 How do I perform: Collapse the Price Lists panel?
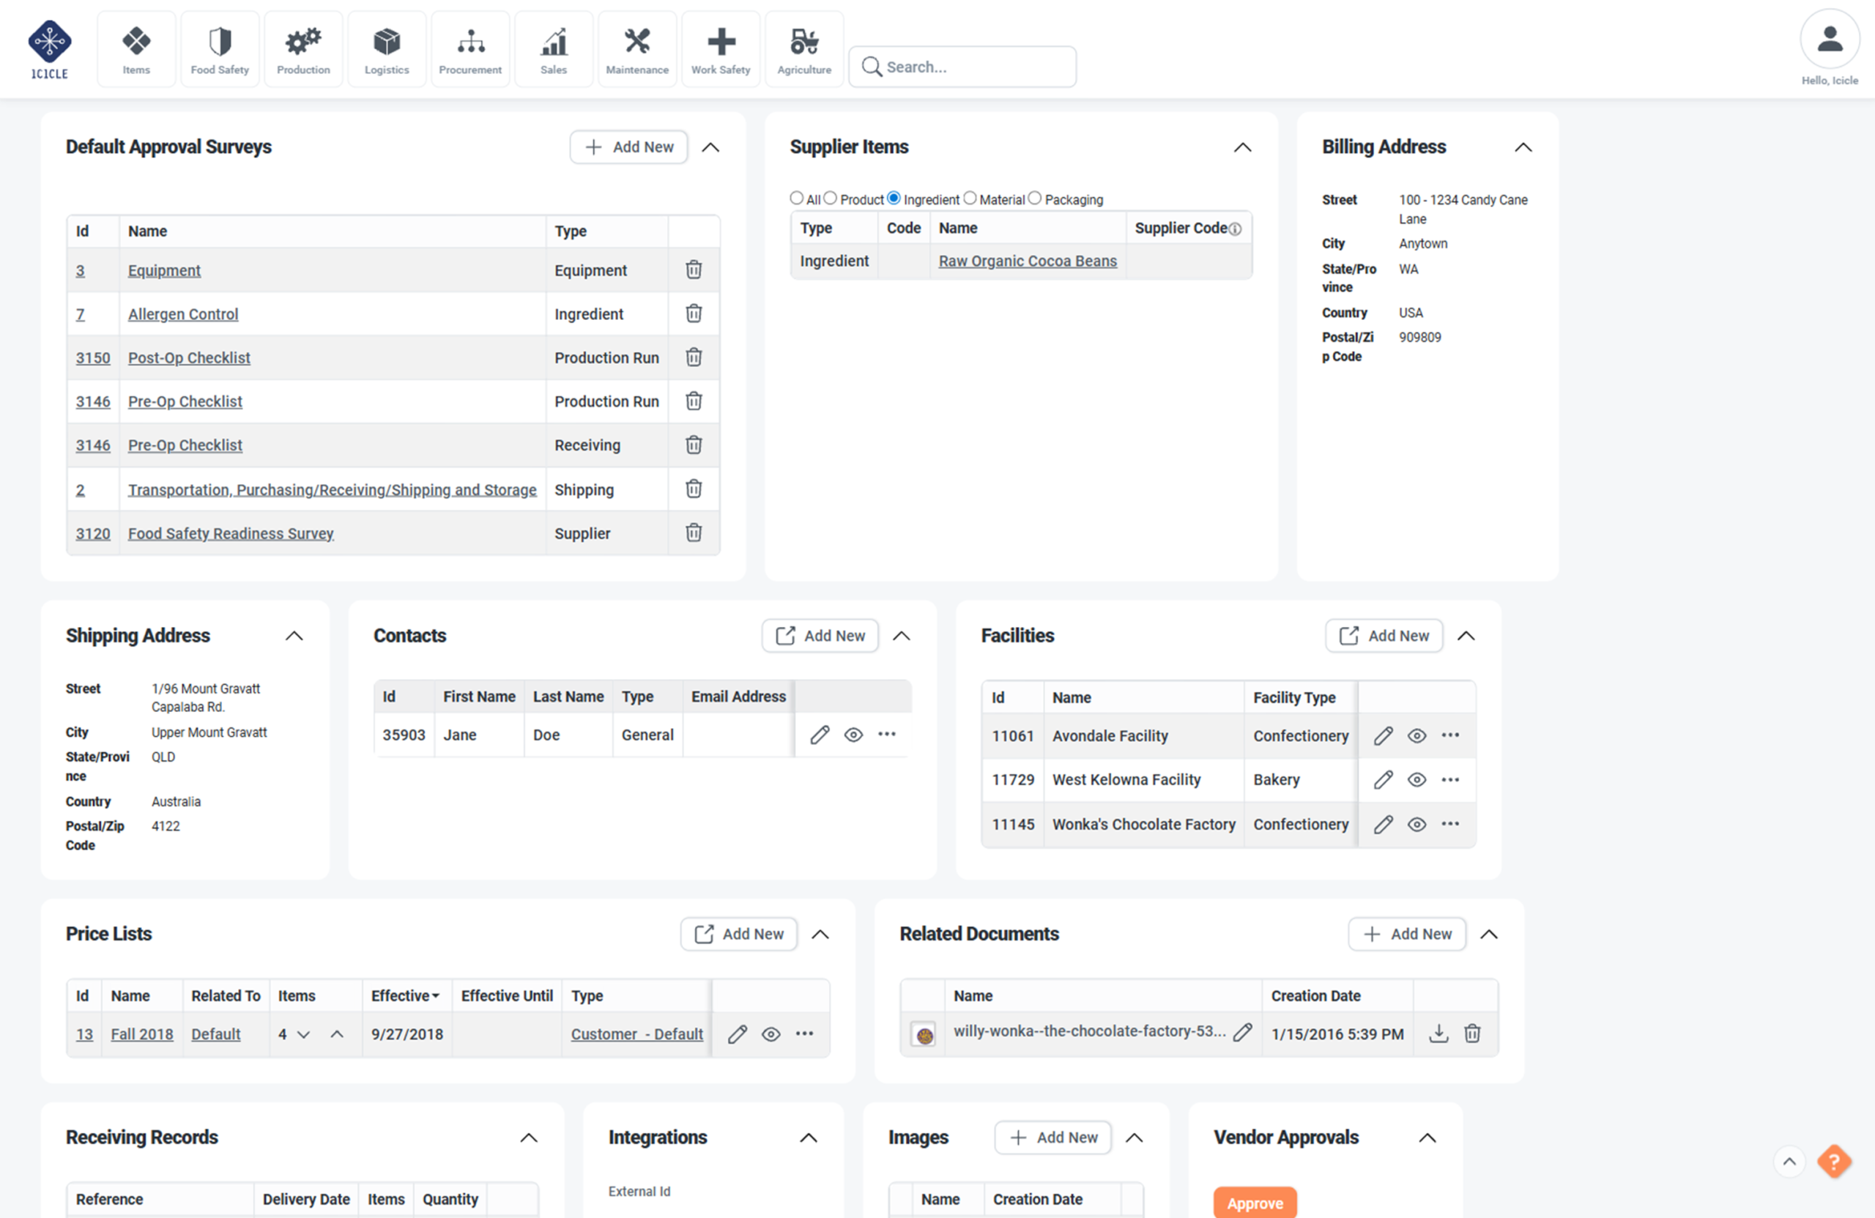pyautogui.click(x=820, y=935)
